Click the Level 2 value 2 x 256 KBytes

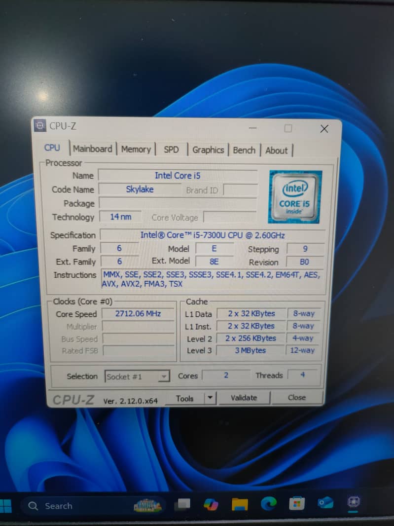pos(251,338)
